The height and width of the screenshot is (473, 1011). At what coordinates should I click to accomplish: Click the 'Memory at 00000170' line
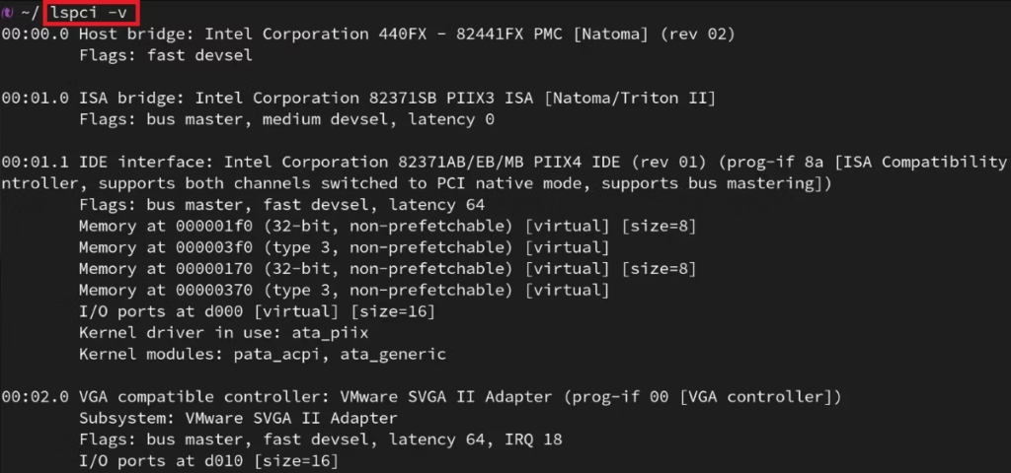click(387, 269)
